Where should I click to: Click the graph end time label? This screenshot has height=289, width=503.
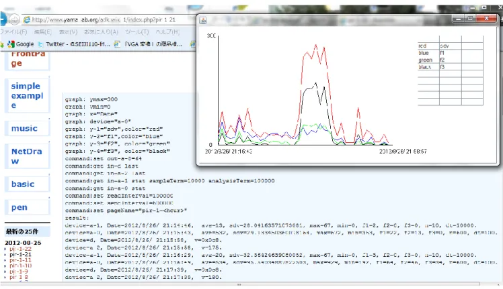403,152
